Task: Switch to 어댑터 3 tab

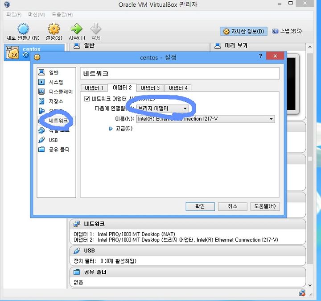Action: tap(150, 88)
